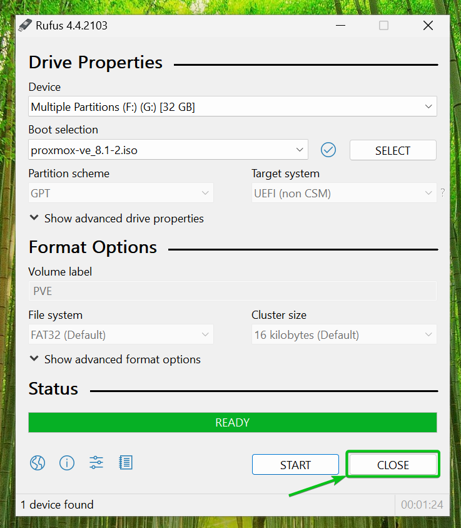Click the 00:01:24 elapsed timer

click(422, 505)
